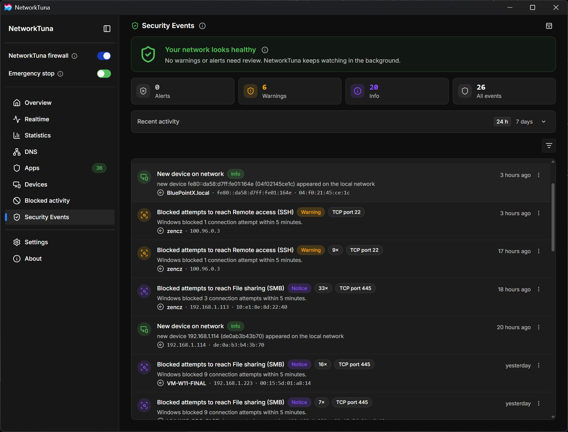568x432 pixels.
Task: Go to Realtime view
Action: [x=60, y=119]
